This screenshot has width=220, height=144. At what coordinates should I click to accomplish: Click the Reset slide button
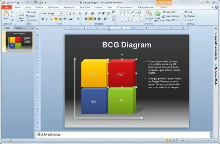coord(32,16)
